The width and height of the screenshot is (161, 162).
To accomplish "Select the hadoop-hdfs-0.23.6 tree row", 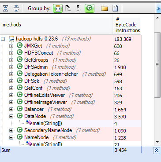I will [71, 39].
